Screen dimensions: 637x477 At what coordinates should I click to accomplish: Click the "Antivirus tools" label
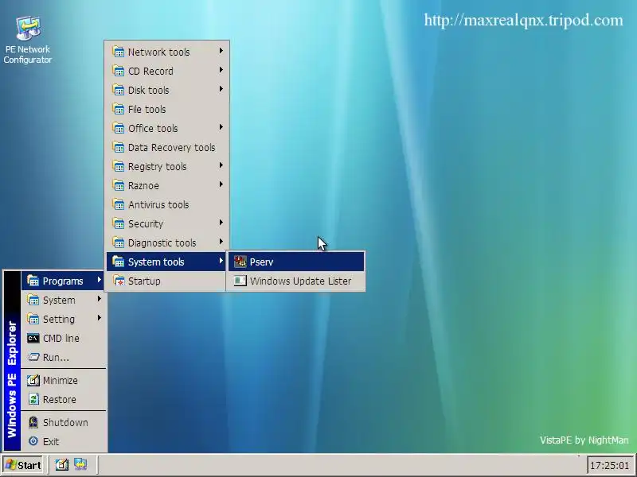pos(158,204)
